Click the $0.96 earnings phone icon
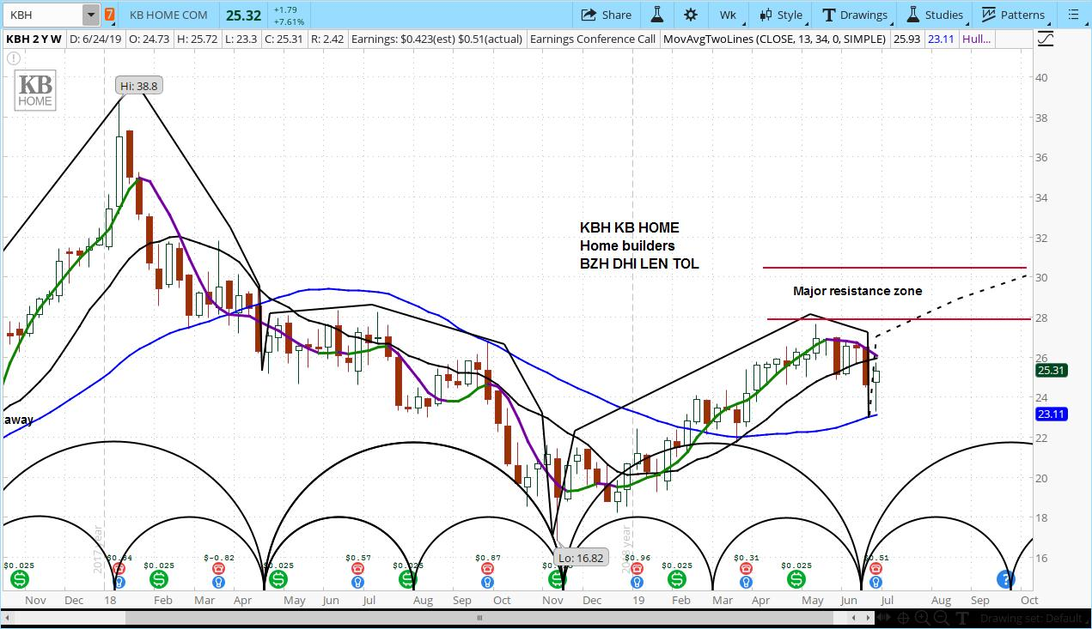 pos(637,568)
